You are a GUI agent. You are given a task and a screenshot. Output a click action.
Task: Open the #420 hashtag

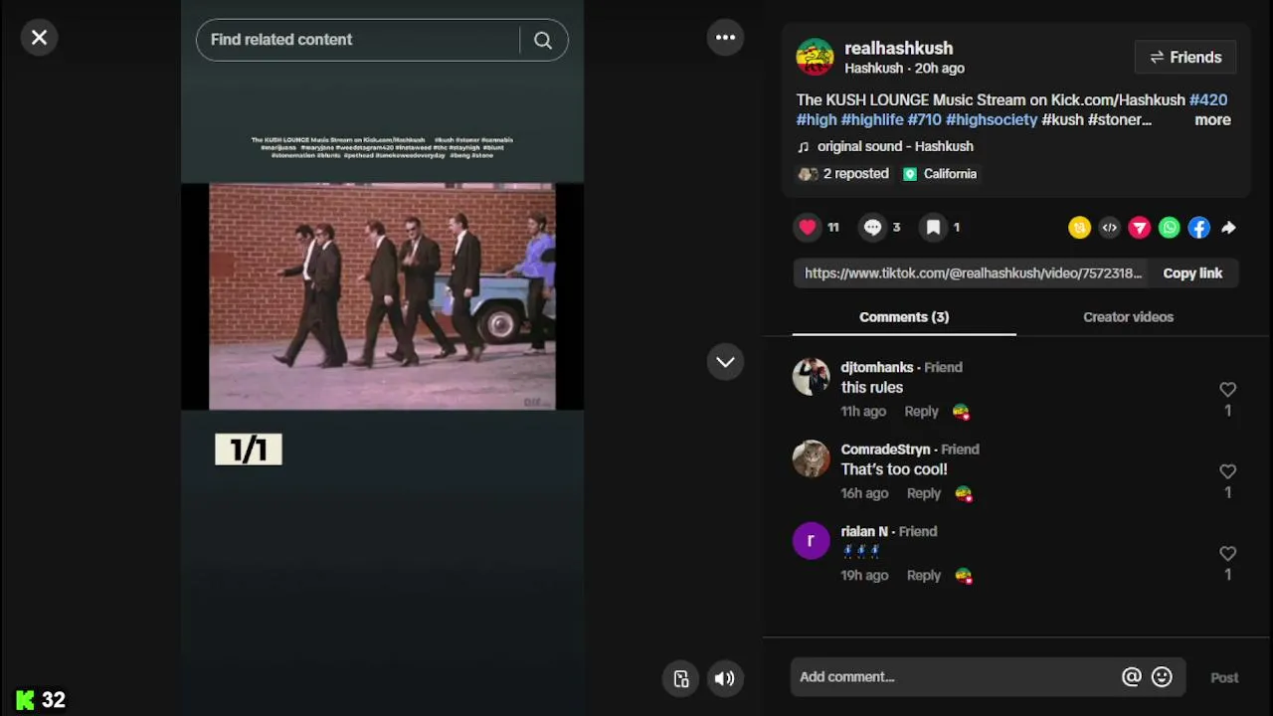pyautogui.click(x=1208, y=100)
